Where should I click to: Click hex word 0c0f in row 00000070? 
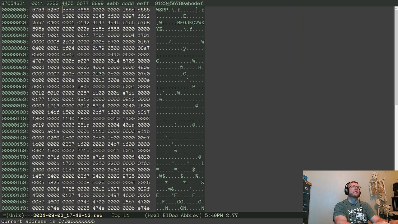pyautogui.click(x=68, y=55)
